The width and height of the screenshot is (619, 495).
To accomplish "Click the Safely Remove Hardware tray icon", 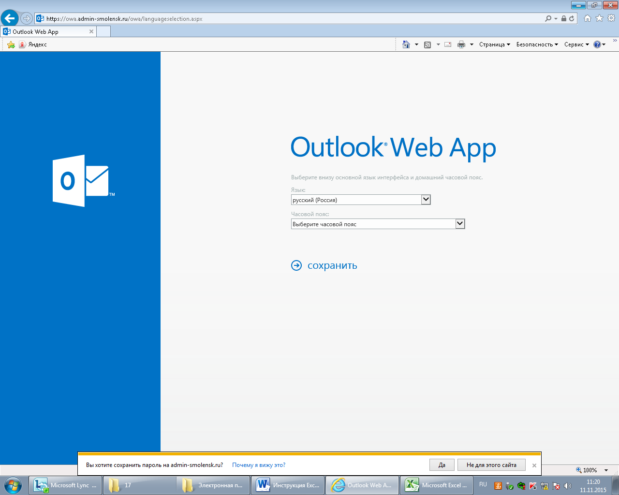I will [510, 486].
